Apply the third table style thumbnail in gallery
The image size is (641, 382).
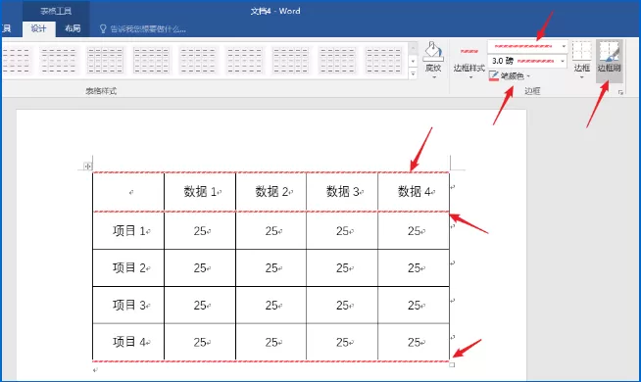105,60
